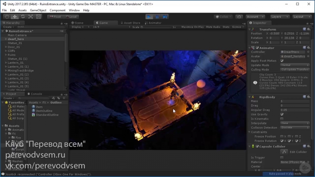
Task: Switch to Asset Store tab
Action: pos(130,23)
